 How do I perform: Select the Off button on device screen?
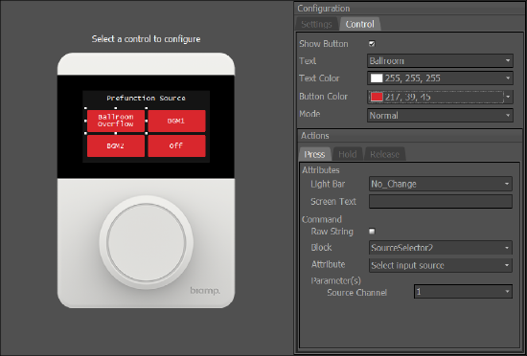tap(176, 146)
